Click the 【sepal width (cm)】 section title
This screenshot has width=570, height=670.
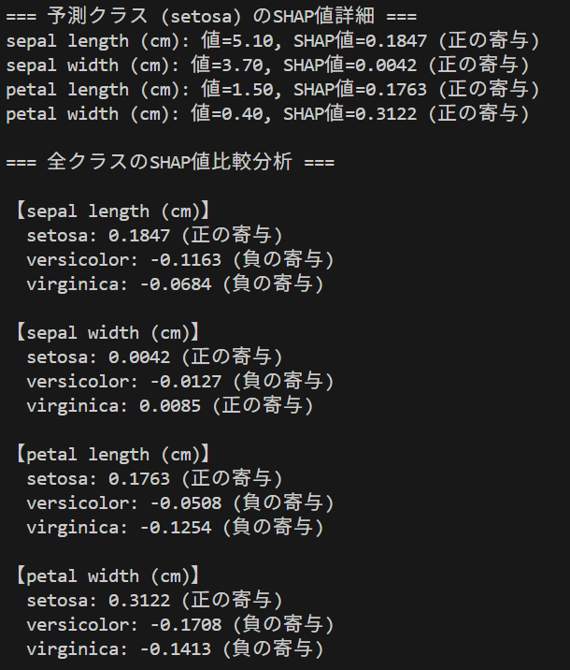pyautogui.click(x=108, y=333)
